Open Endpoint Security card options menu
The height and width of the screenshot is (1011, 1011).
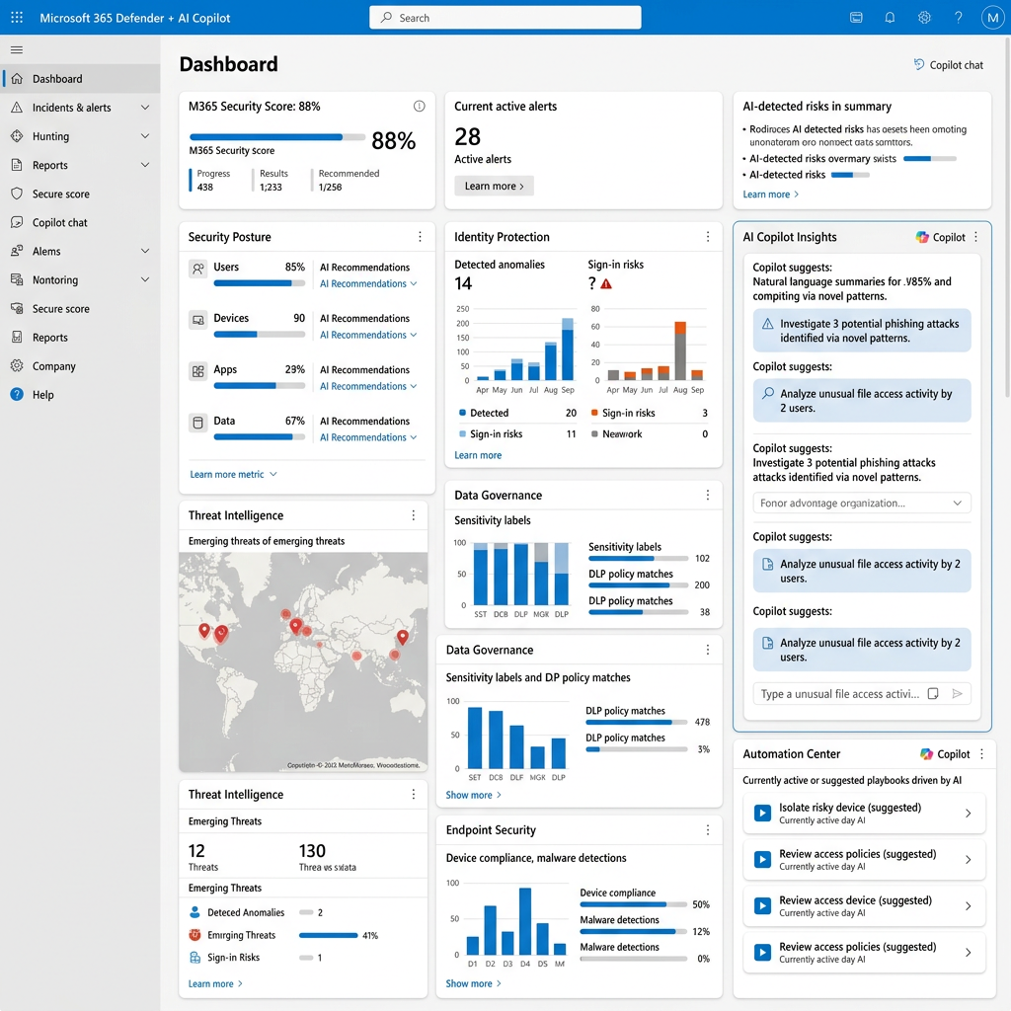tap(707, 829)
